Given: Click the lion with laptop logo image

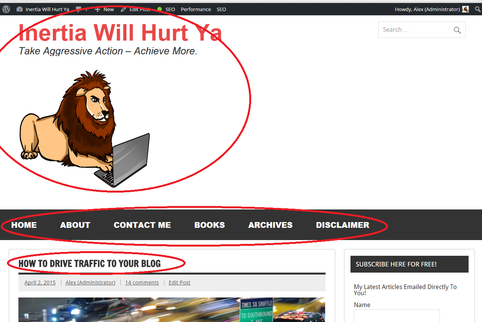Looking at the screenshot, I should (x=84, y=128).
